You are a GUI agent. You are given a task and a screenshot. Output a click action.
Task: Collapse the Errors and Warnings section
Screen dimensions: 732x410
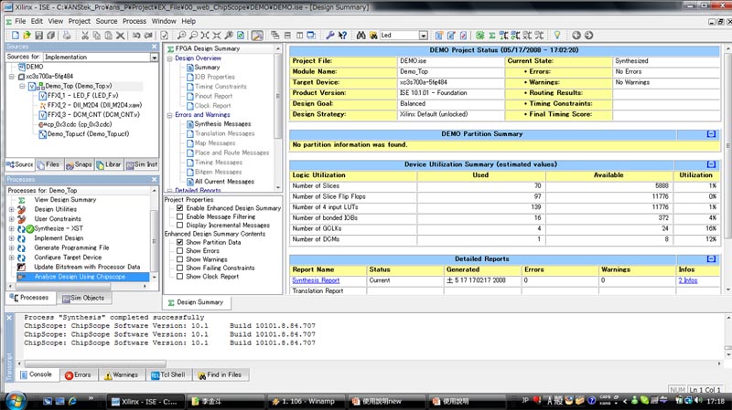(x=170, y=115)
